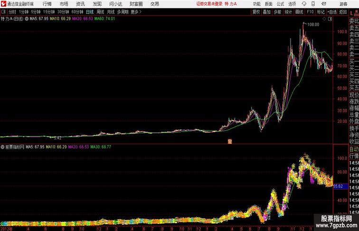Click the MA5: 67.95 label in main chart
This screenshot has height=231, width=359.
(x=39, y=19)
